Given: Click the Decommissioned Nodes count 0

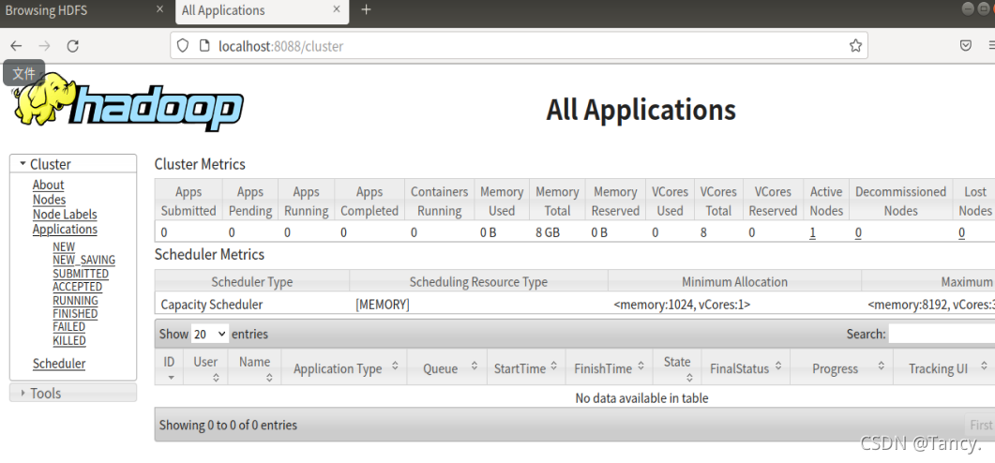Looking at the screenshot, I should click(858, 232).
